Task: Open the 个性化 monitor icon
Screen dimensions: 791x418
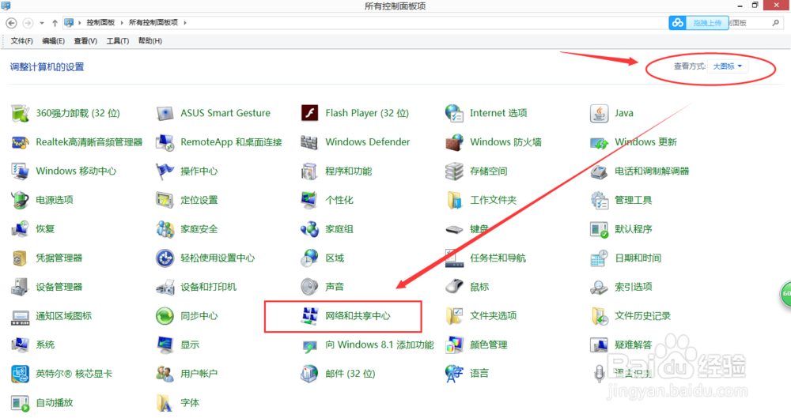Action: point(309,200)
